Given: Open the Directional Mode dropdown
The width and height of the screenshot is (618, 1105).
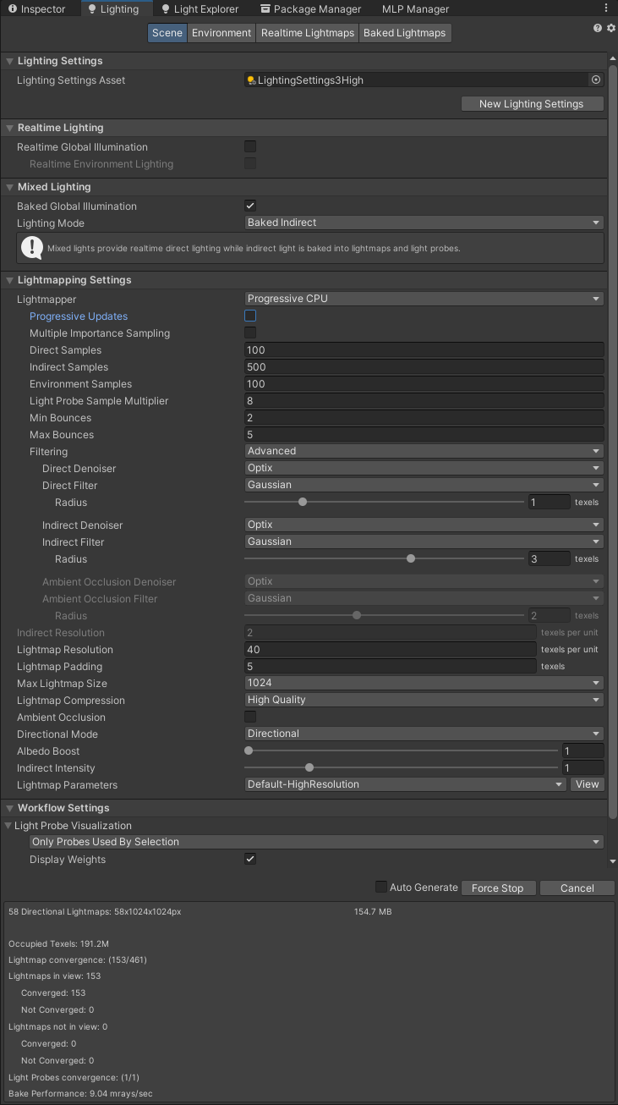Looking at the screenshot, I should (x=423, y=733).
